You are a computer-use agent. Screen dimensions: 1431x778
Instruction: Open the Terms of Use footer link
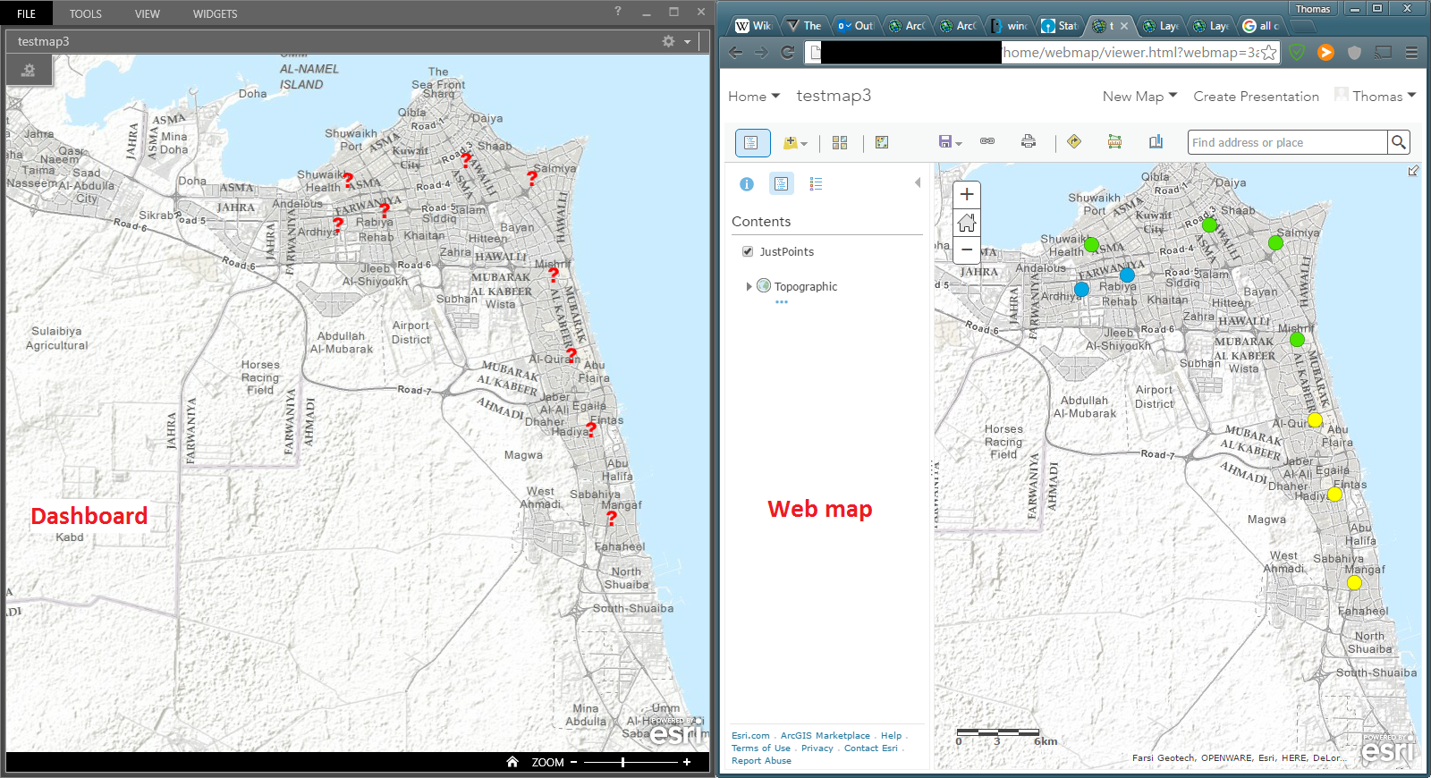[761, 748]
